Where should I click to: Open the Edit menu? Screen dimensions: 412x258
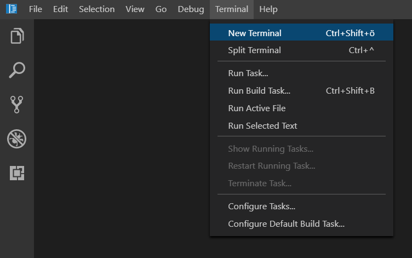tap(60, 9)
